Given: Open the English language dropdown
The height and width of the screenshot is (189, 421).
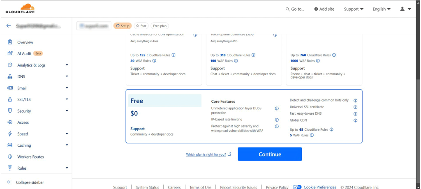Looking at the screenshot, I should coord(382,9).
